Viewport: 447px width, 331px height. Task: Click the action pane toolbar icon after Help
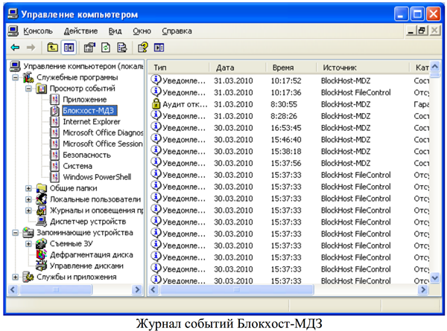coord(159,48)
